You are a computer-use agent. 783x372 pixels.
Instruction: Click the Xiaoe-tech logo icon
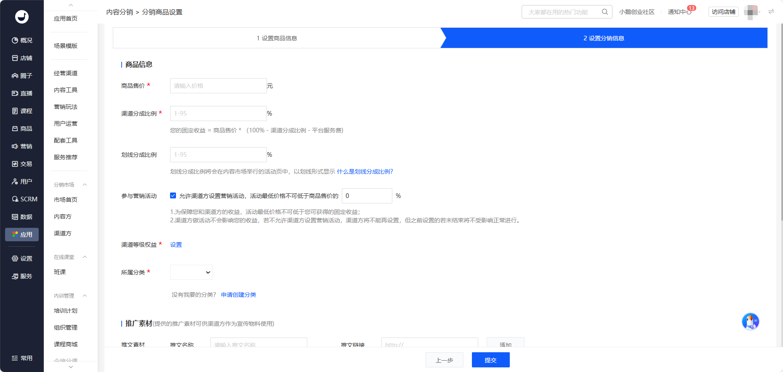(22, 17)
